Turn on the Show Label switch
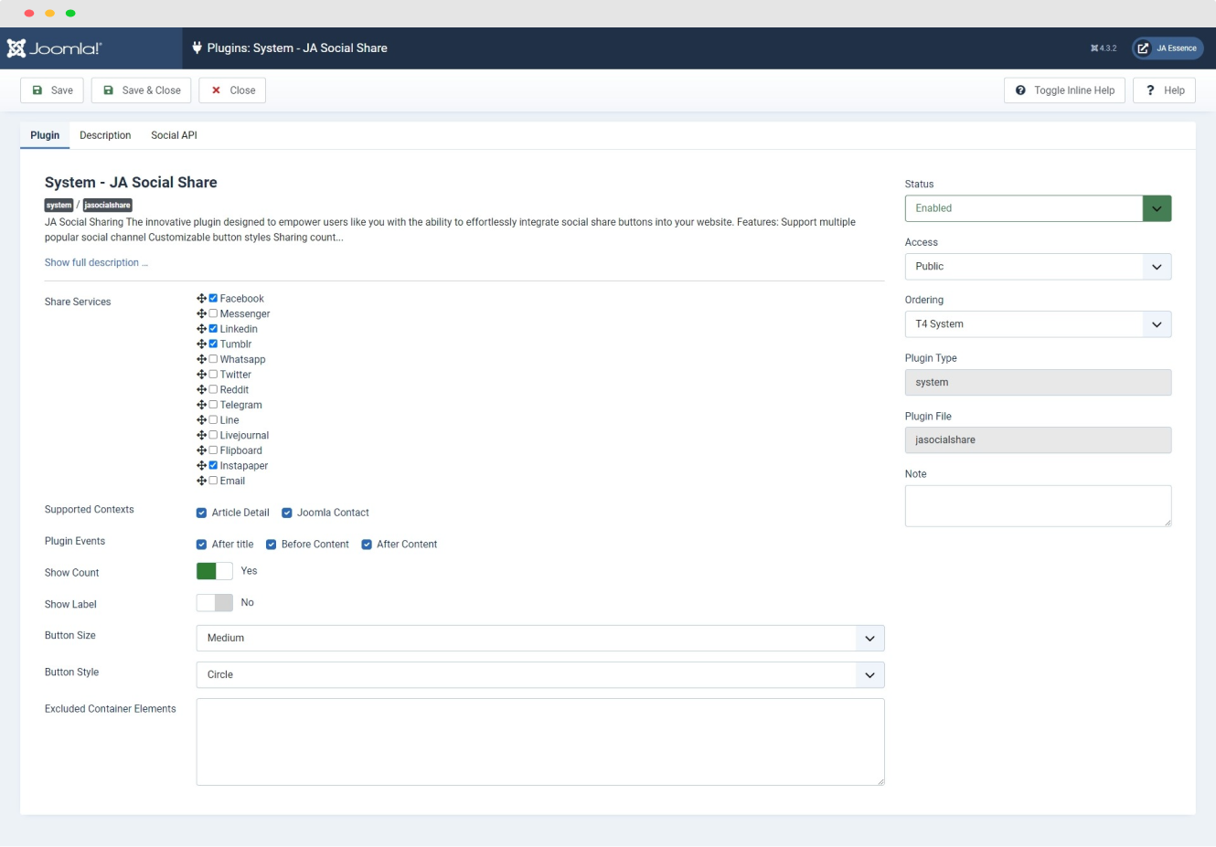The width and height of the screenshot is (1216, 847). click(215, 603)
